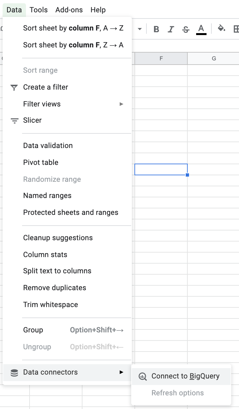Choose Remove duplicates option
The image size is (239, 409).
point(55,288)
